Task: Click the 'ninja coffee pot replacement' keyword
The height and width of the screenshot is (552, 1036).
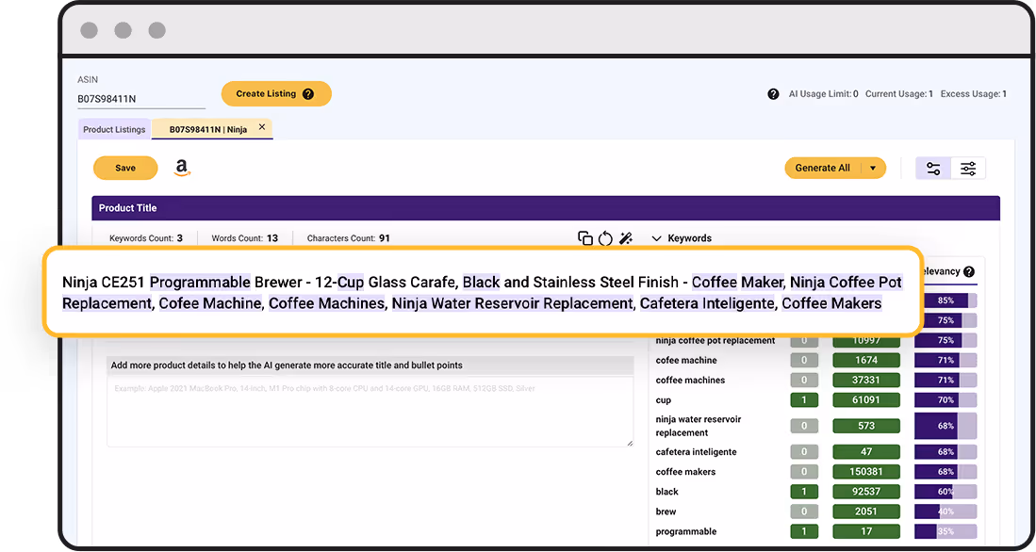Action: pyautogui.click(x=715, y=341)
